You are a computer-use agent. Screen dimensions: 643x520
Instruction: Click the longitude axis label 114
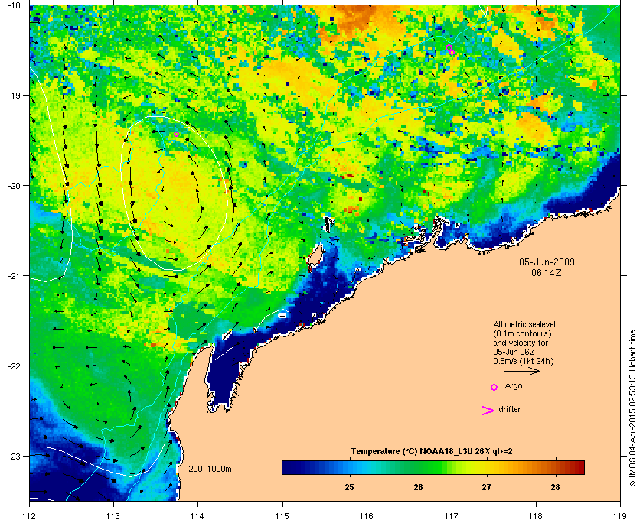tap(197, 516)
